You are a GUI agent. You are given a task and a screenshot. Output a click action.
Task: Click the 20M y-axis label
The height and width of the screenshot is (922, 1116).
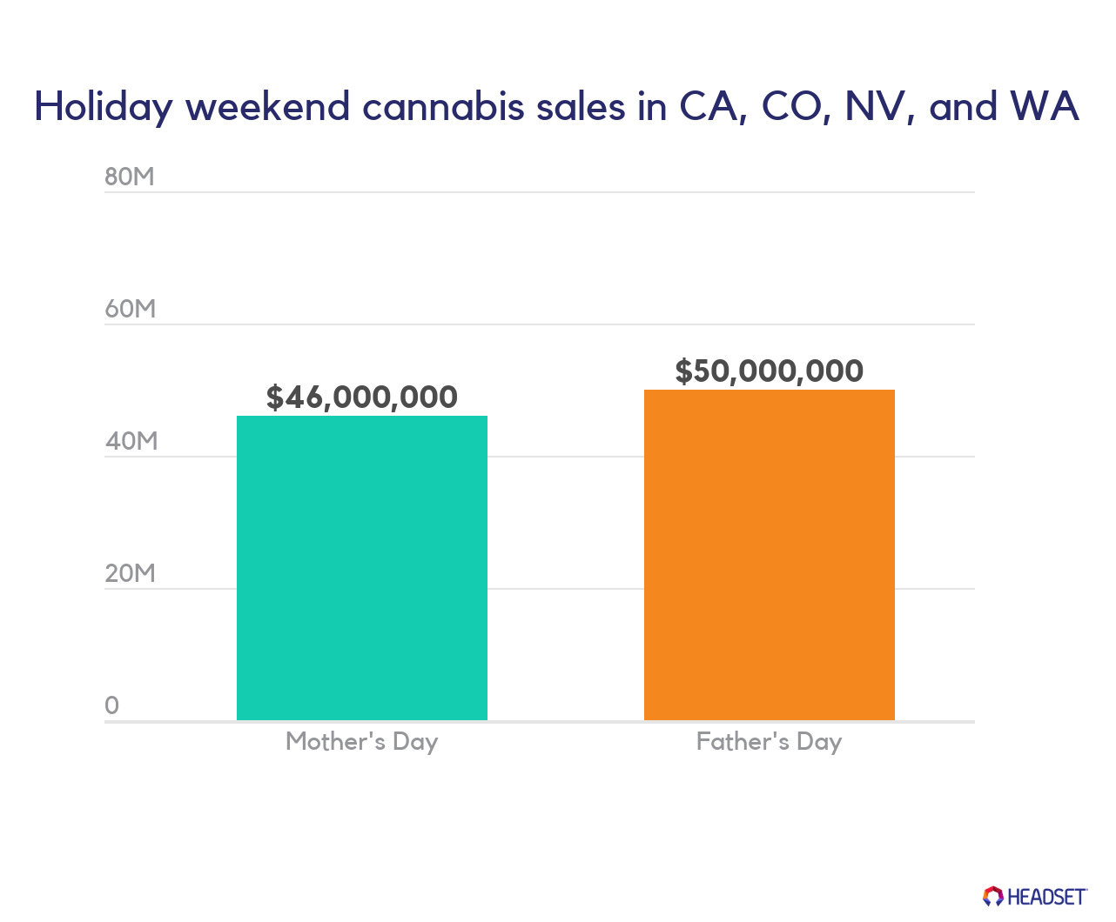[x=131, y=573]
